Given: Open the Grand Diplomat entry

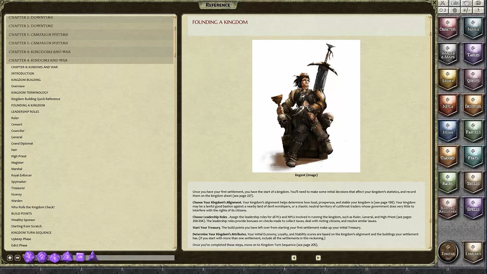Looking at the screenshot, I should coord(22,143).
